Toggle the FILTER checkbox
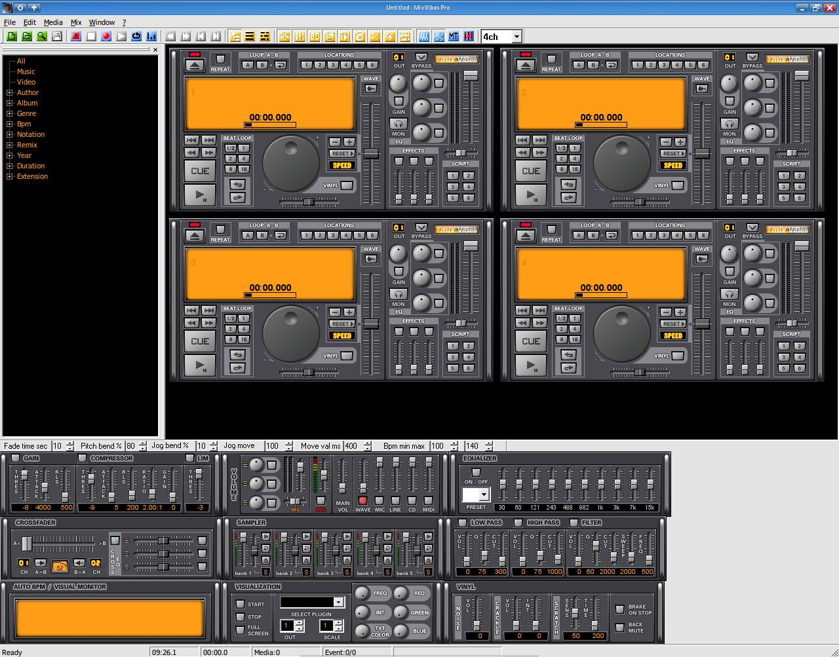Image resolution: width=839 pixels, height=657 pixels. click(x=574, y=522)
